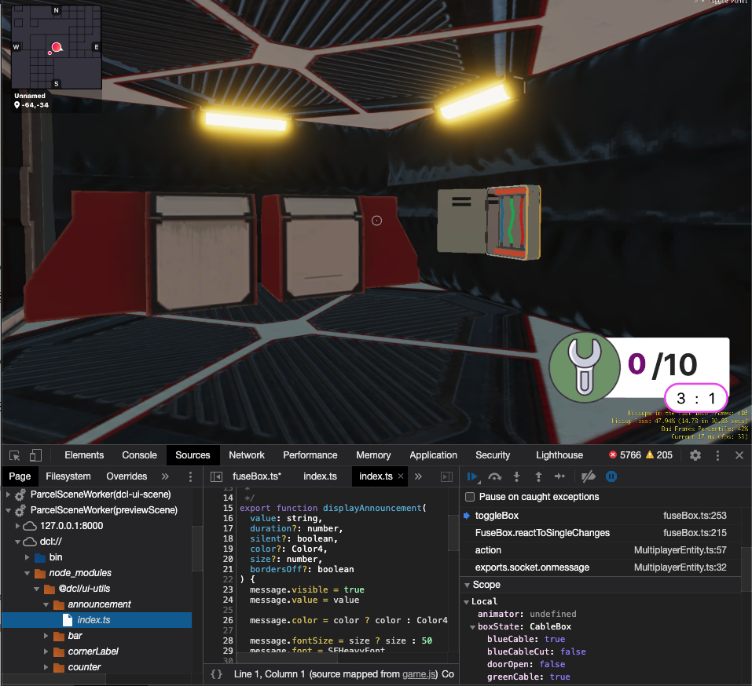Click the 3 : 1 timer pill

(696, 398)
